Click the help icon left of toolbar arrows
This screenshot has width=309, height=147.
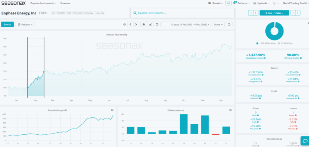pyautogui.click(x=124, y=25)
